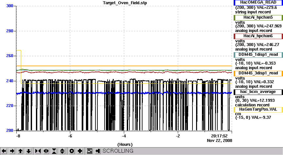Click the -8 hours x-axis label

pos(18,136)
